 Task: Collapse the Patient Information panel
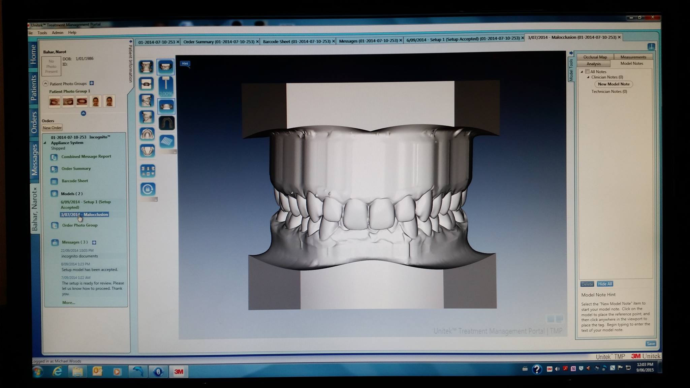[130, 41]
